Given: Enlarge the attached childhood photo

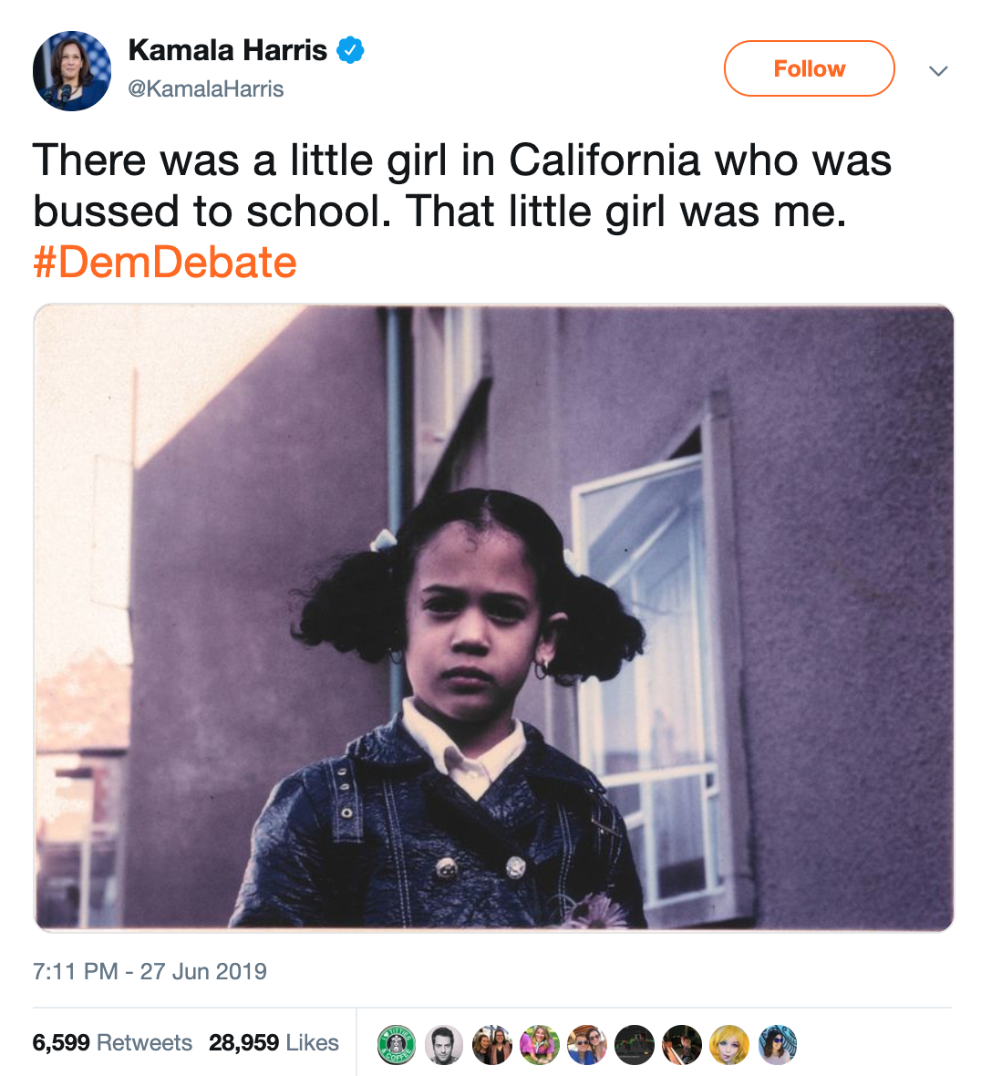Looking at the screenshot, I should click(x=493, y=617).
